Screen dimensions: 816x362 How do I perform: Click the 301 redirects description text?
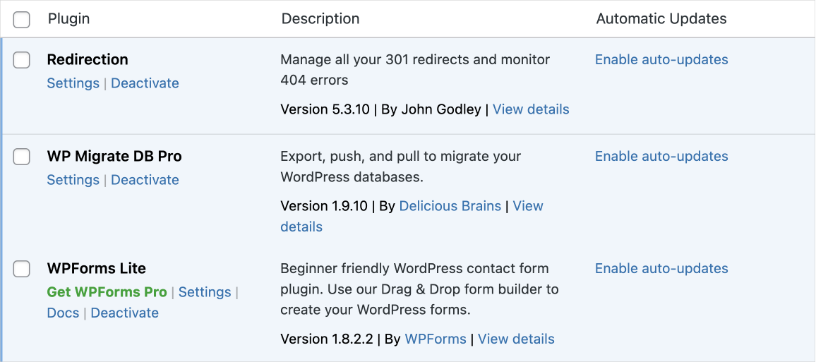[415, 71]
